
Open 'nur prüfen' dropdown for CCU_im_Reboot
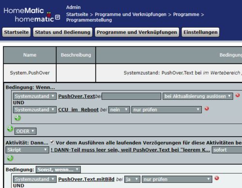pyautogui.click(x=166, y=110)
